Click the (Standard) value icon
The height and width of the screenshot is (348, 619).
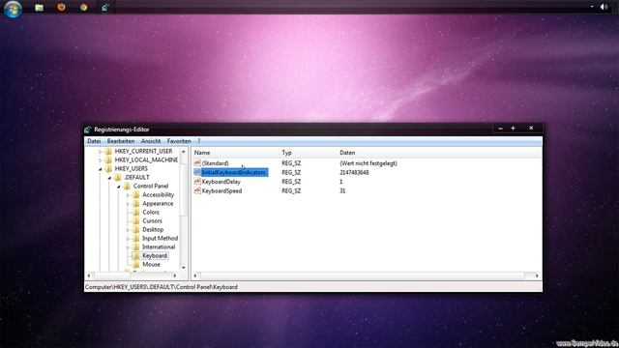pyautogui.click(x=197, y=163)
